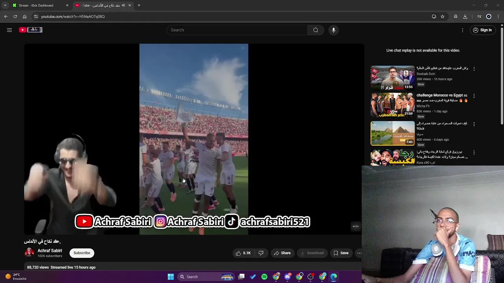Reload the current page
504x283 pixels.
tap(15, 17)
